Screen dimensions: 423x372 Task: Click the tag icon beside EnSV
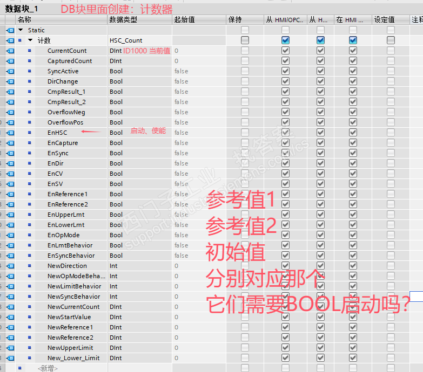point(10,184)
